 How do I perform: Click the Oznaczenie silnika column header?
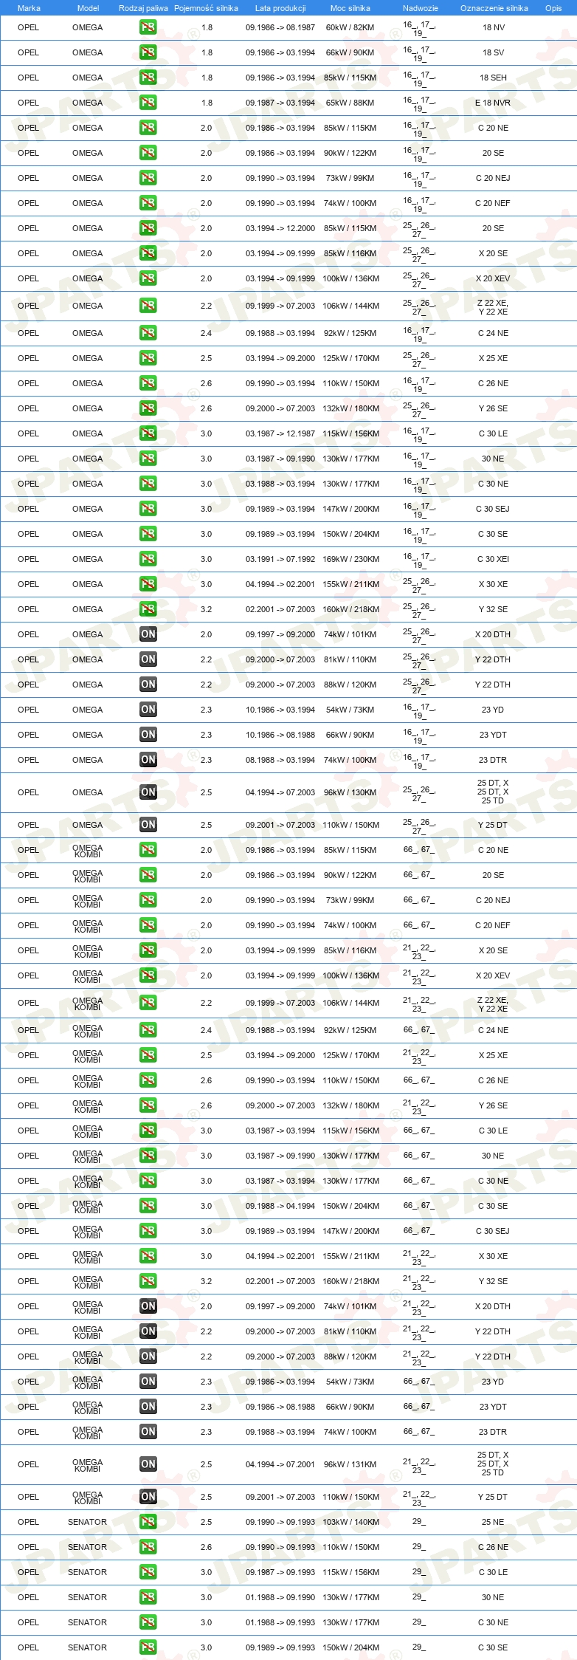494,8
